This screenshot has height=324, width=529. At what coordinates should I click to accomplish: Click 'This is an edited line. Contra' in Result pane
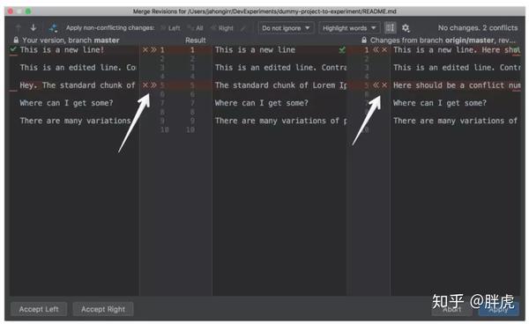(280, 68)
